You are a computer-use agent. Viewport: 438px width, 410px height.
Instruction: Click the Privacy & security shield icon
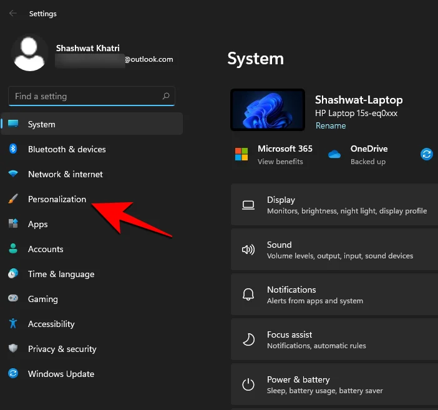tap(13, 348)
